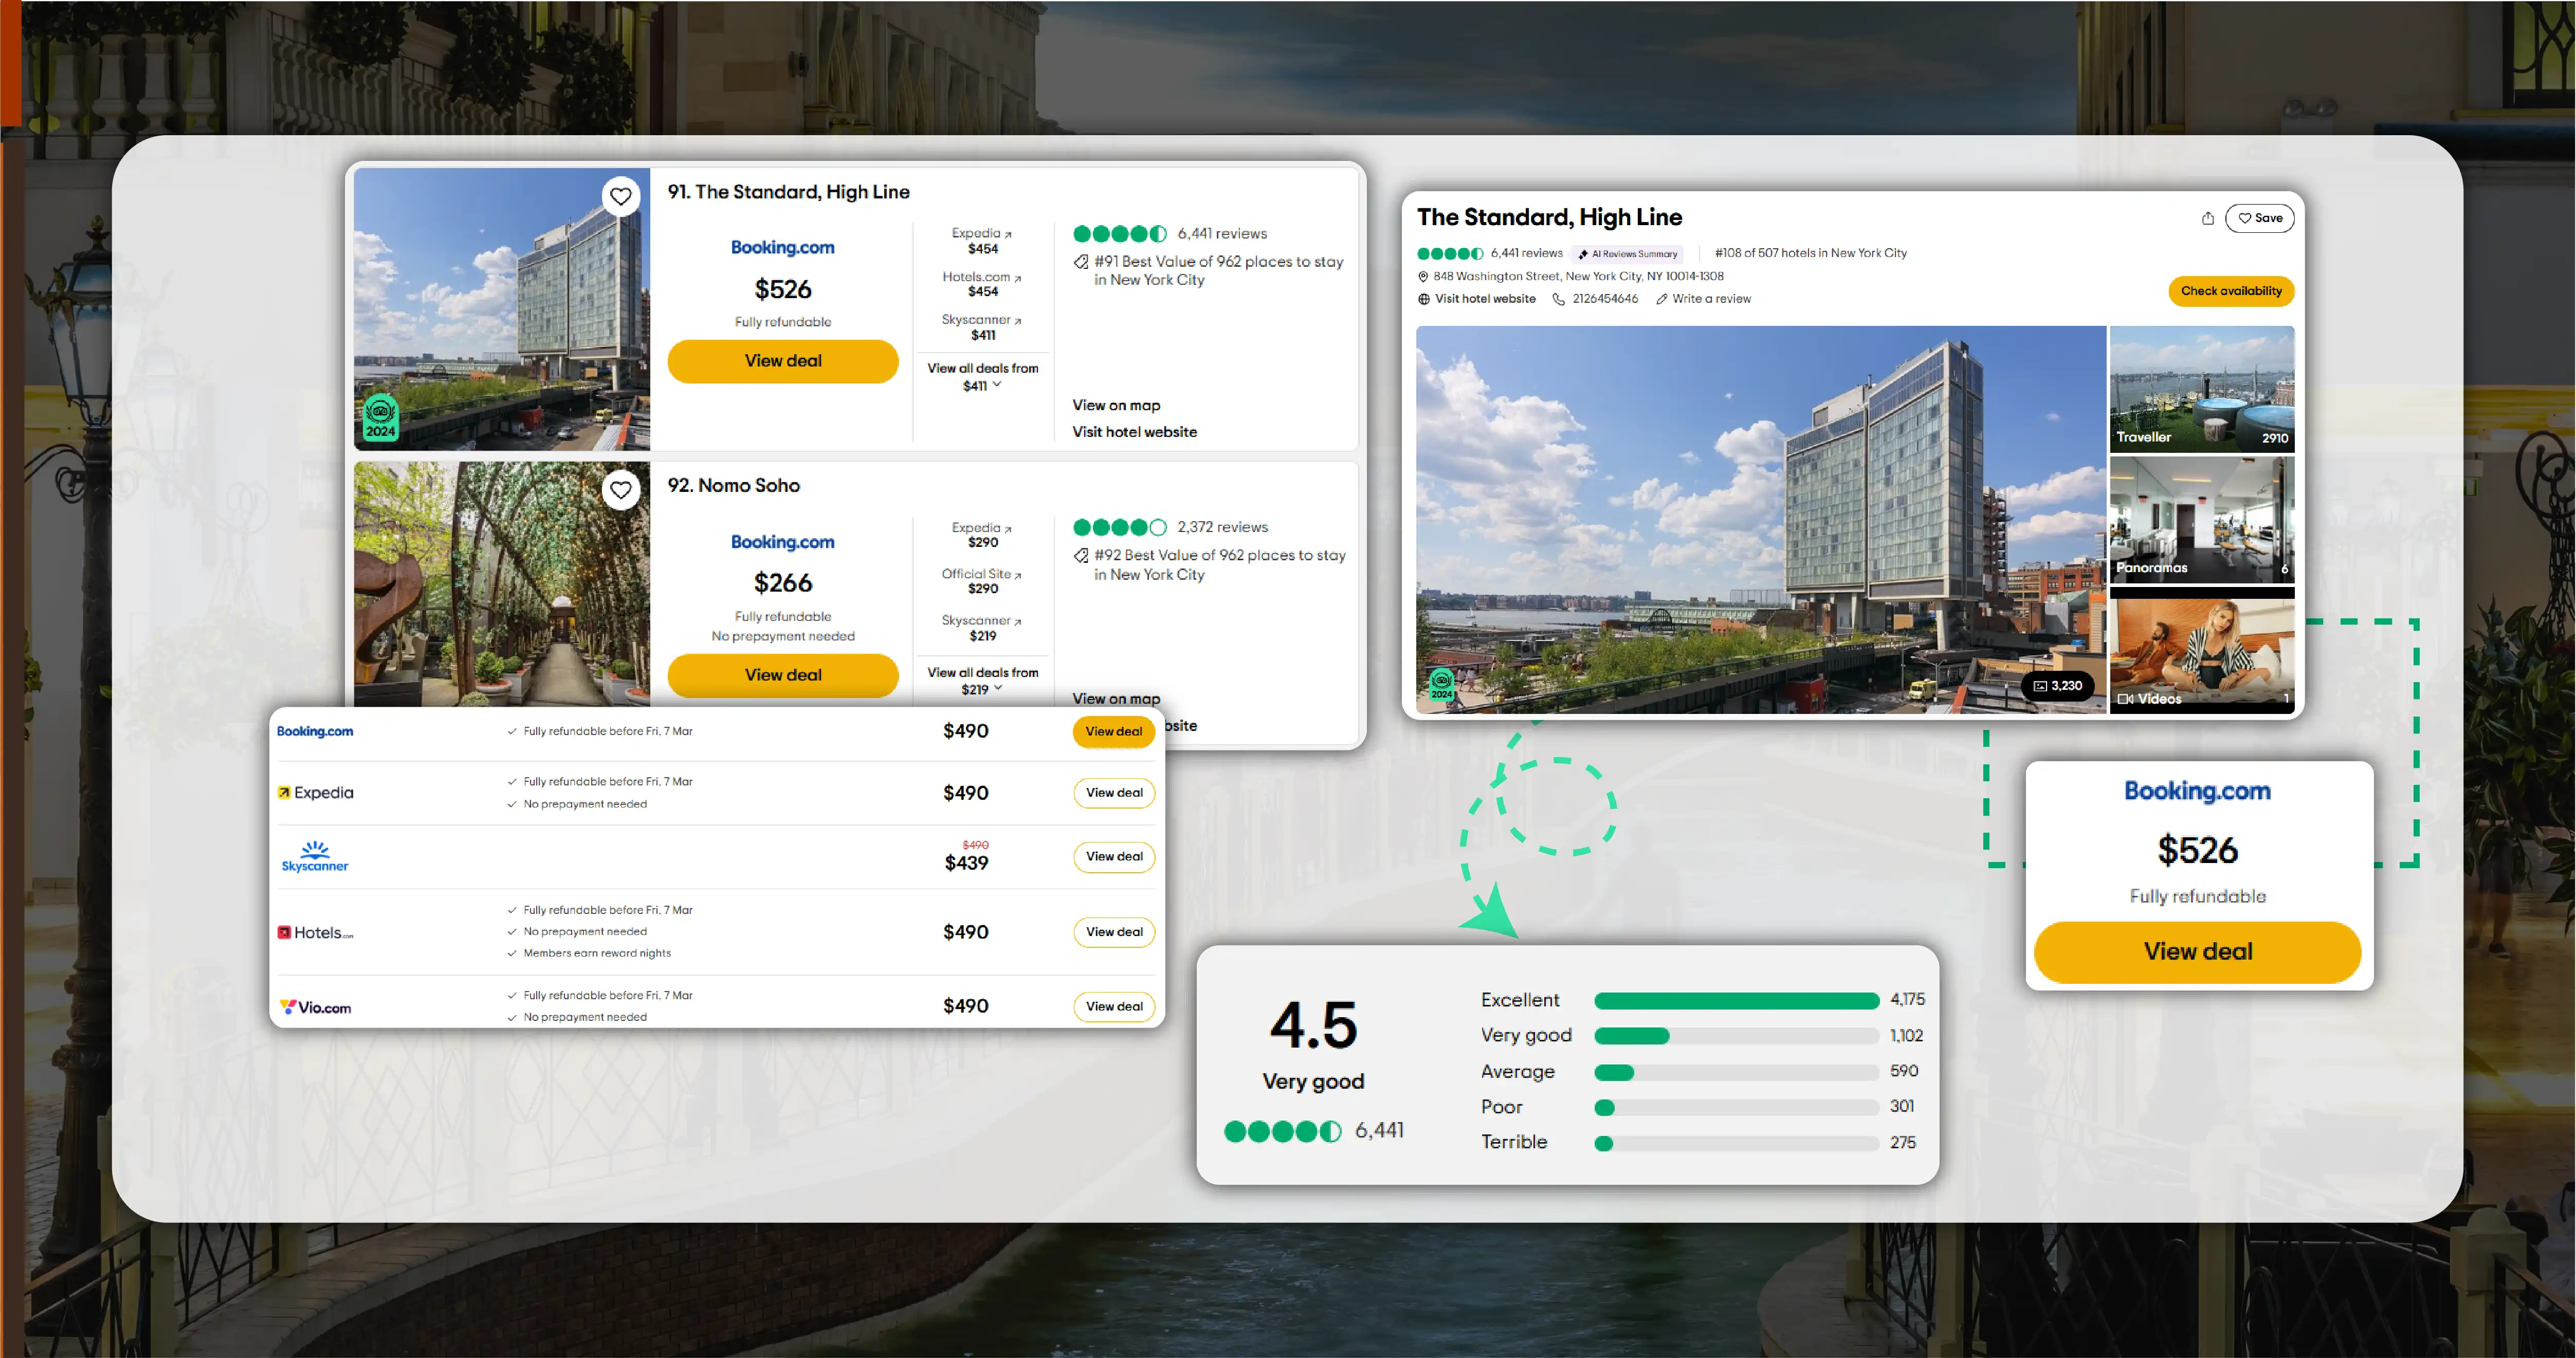Click the Vio.com logo in deals list
2576x1358 pixels.
tap(315, 1007)
